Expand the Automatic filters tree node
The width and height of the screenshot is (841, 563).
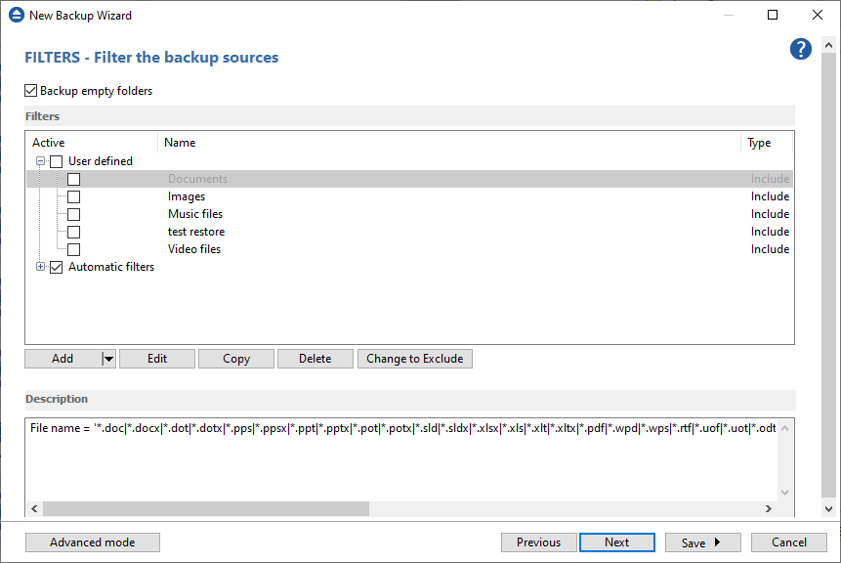click(x=41, y=267)
